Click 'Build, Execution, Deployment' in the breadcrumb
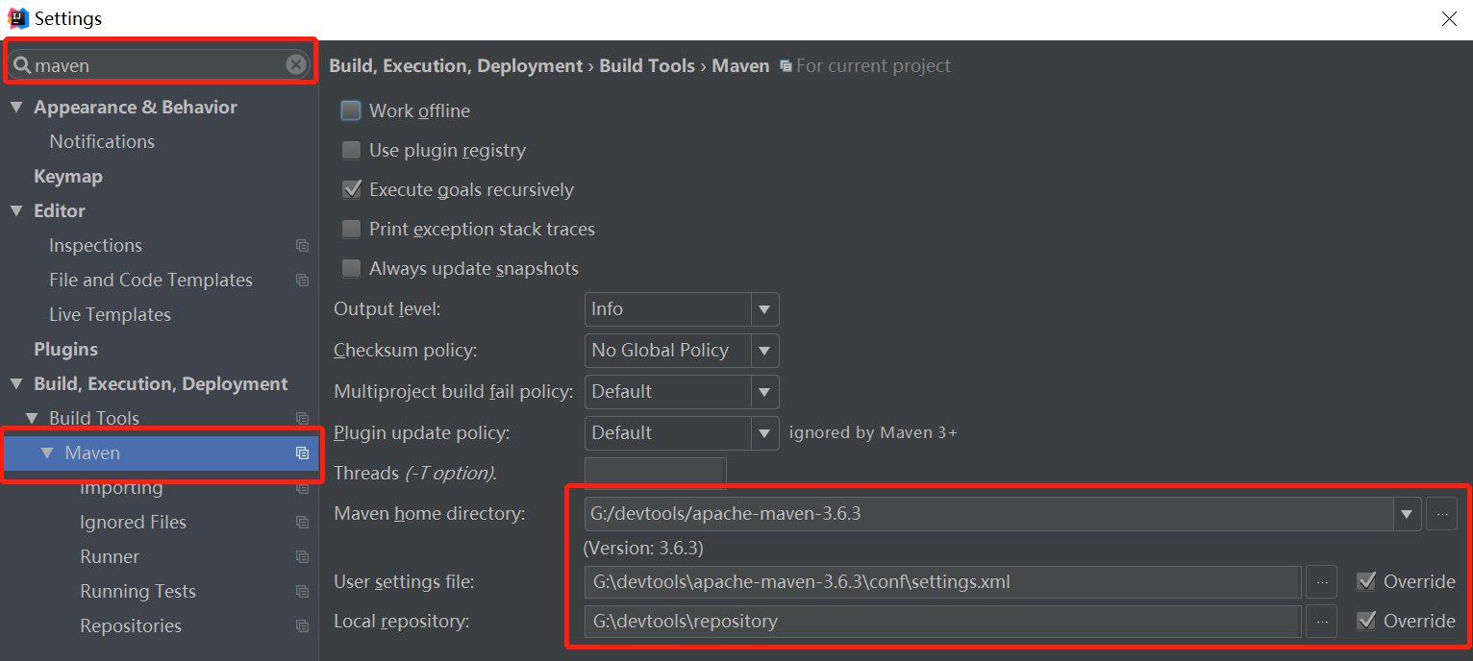This screenshot has height=661, width=1473. tap(456, 66)
